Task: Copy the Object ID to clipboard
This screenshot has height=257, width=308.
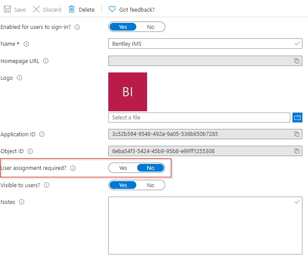Action: 297,151
